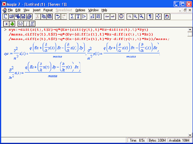Toggle standard math notation with x button
Viewport: 193px width, 144px height.
[x=6, y=24]
